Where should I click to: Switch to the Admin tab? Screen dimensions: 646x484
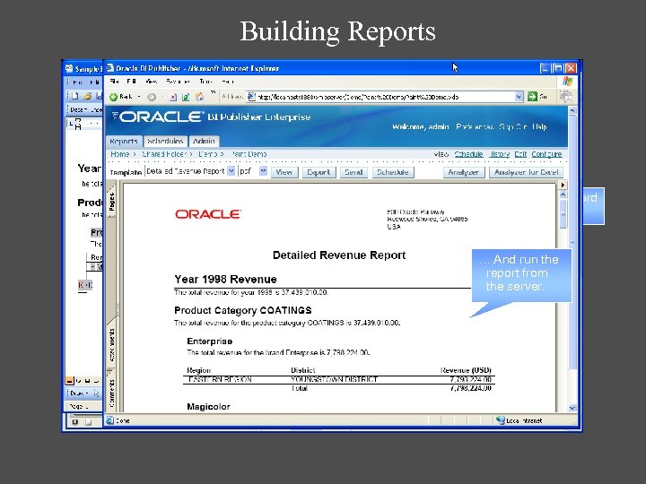tap(204, 142)
